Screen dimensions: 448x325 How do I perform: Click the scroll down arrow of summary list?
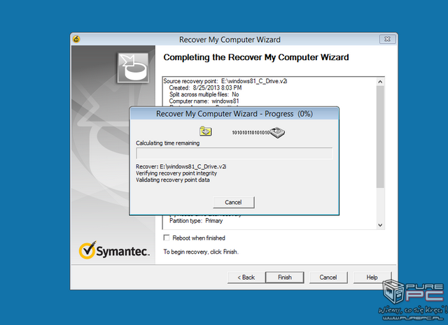click(380, 225)
